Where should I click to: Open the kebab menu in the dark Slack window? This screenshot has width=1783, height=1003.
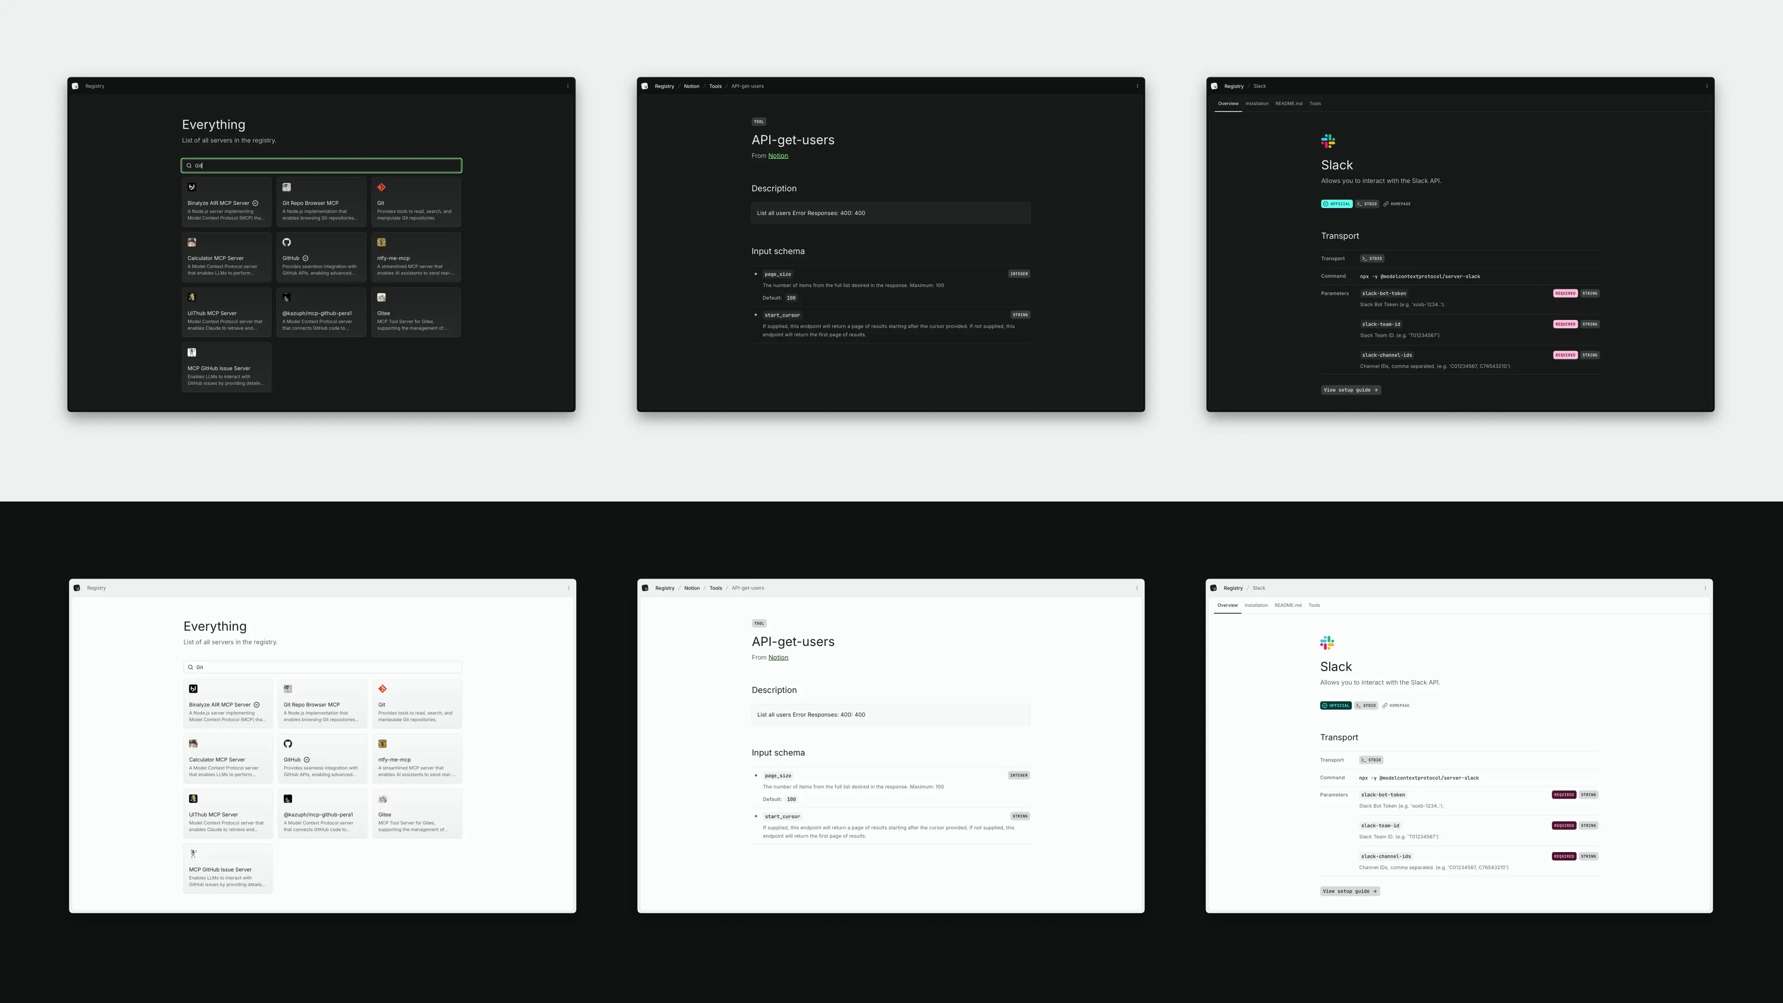(1706, 86)
